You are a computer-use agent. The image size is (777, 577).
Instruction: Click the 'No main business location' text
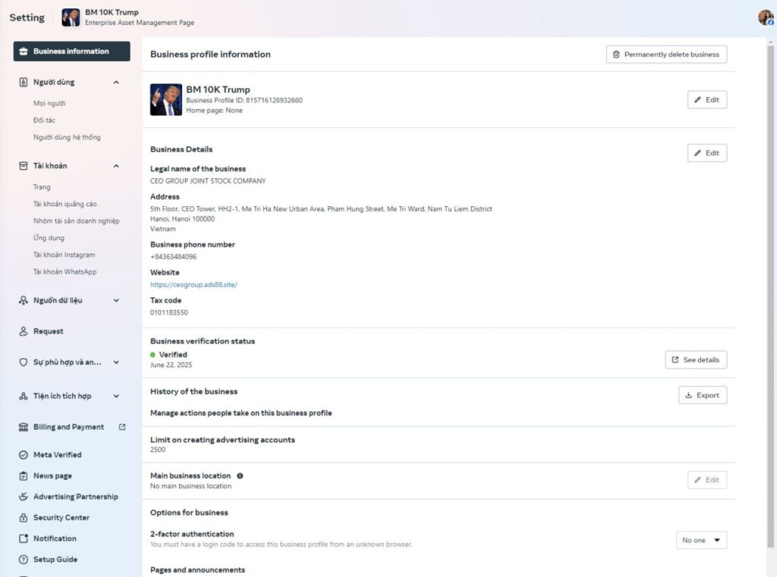(x=190, y=486)
